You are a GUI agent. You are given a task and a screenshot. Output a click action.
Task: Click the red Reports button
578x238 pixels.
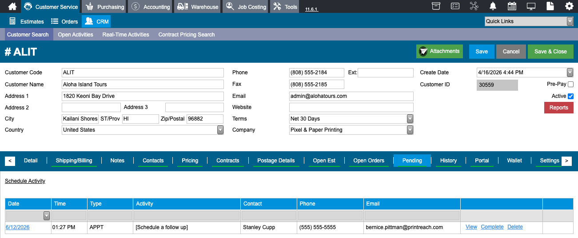[559, 108]
